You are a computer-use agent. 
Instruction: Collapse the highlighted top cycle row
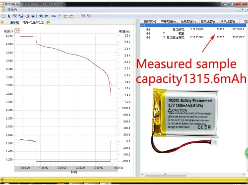tap(143, 25)
